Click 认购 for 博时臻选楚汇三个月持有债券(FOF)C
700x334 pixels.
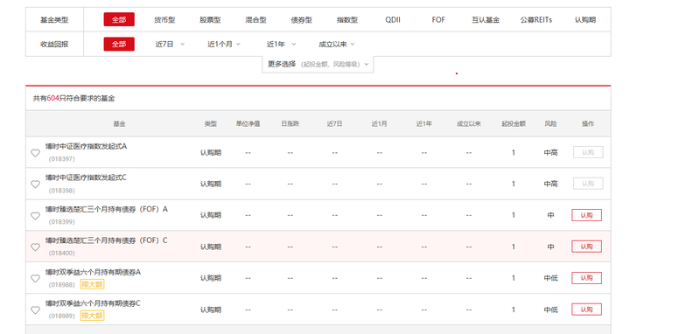tap(586, 247)
